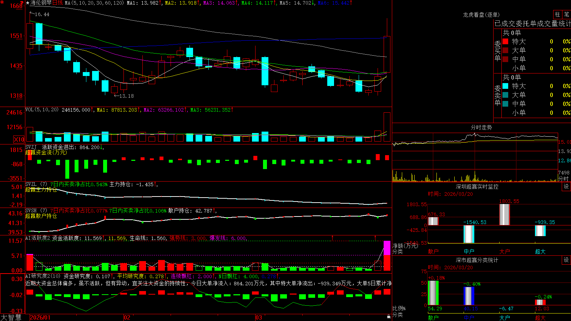Viewport: 571px width, 321px height.
Task: Switch to 笔 tick view
Action: click(567, 14)
